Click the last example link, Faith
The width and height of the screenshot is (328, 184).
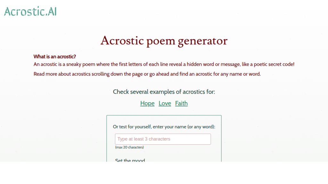click(181, 103)
